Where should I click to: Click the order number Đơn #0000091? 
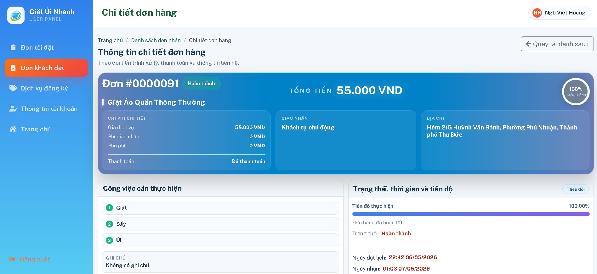(140, 84)
